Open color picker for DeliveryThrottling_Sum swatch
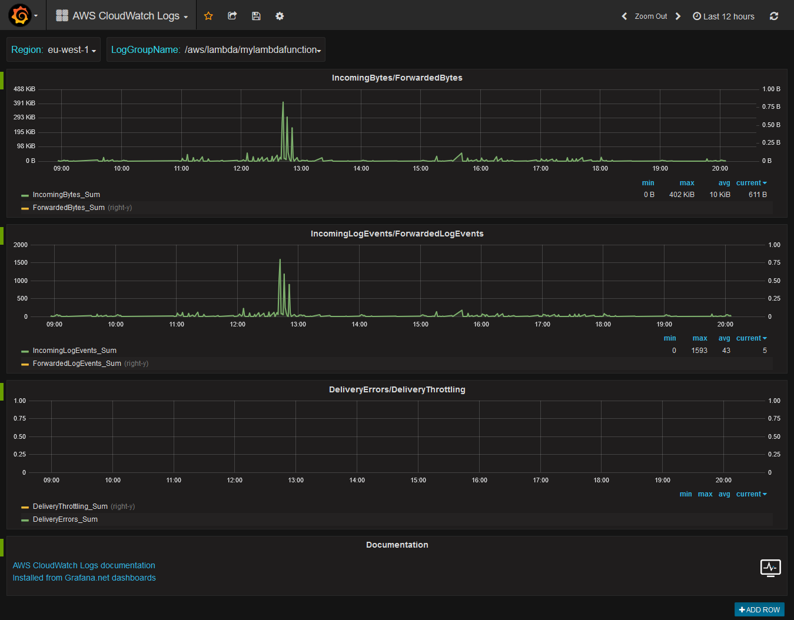The image size is (794, 620). [25, 507]
